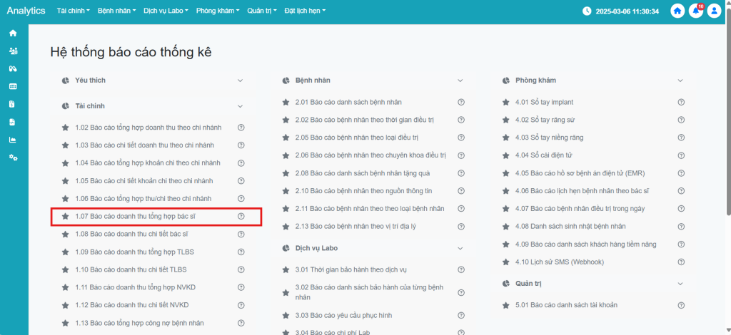731x335 pixels.
Task: Expand the Yêu thích section chevron
Action: (241, 81)
